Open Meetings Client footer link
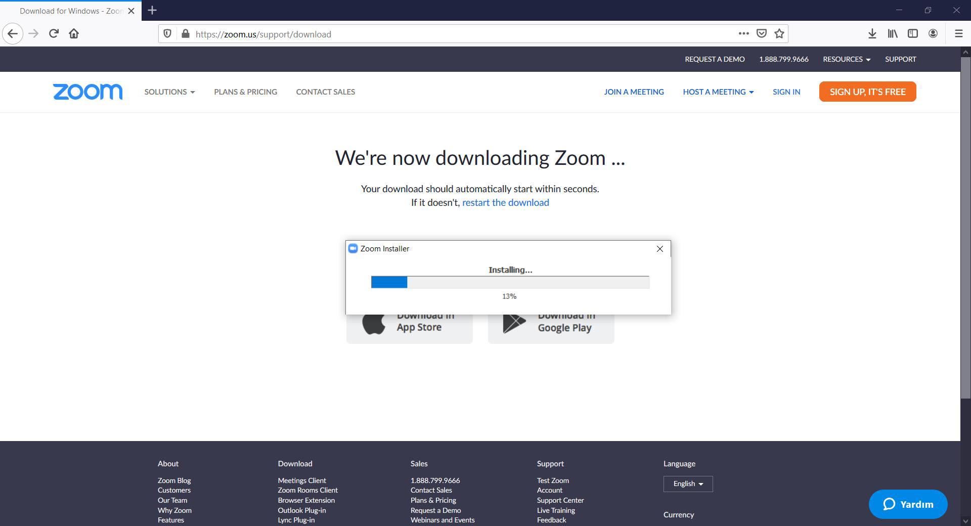This screenshot has height=526, width=971. [302, 480]
